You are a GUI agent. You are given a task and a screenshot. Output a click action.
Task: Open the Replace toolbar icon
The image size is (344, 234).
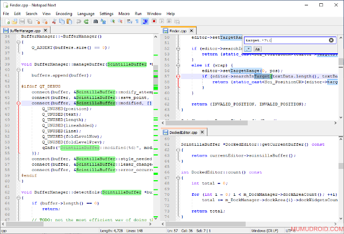[x=103, y=22]
